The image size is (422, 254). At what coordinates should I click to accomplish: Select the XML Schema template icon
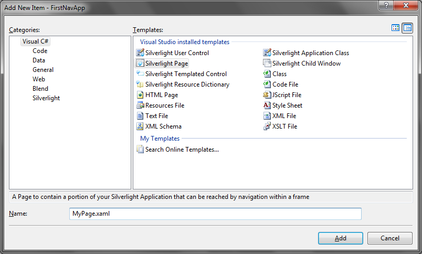tap(140, 126)
